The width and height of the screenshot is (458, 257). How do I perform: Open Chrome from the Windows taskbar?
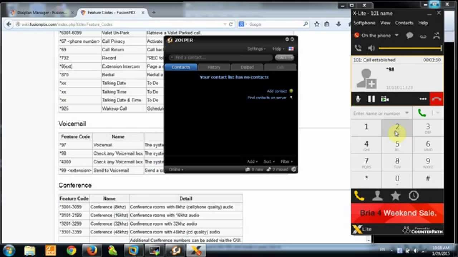[71, 250]
